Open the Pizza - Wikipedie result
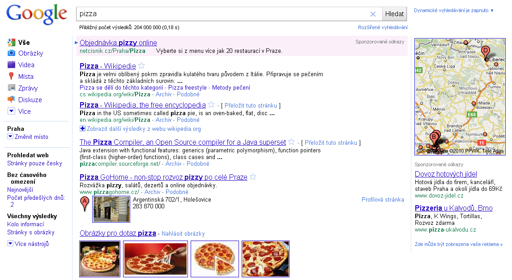 pyautogui.click(x=108, y=66)
